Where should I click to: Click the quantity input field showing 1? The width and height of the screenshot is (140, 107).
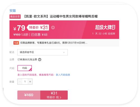click(25, 82)
